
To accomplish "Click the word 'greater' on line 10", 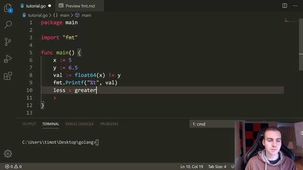I will 85,90.
